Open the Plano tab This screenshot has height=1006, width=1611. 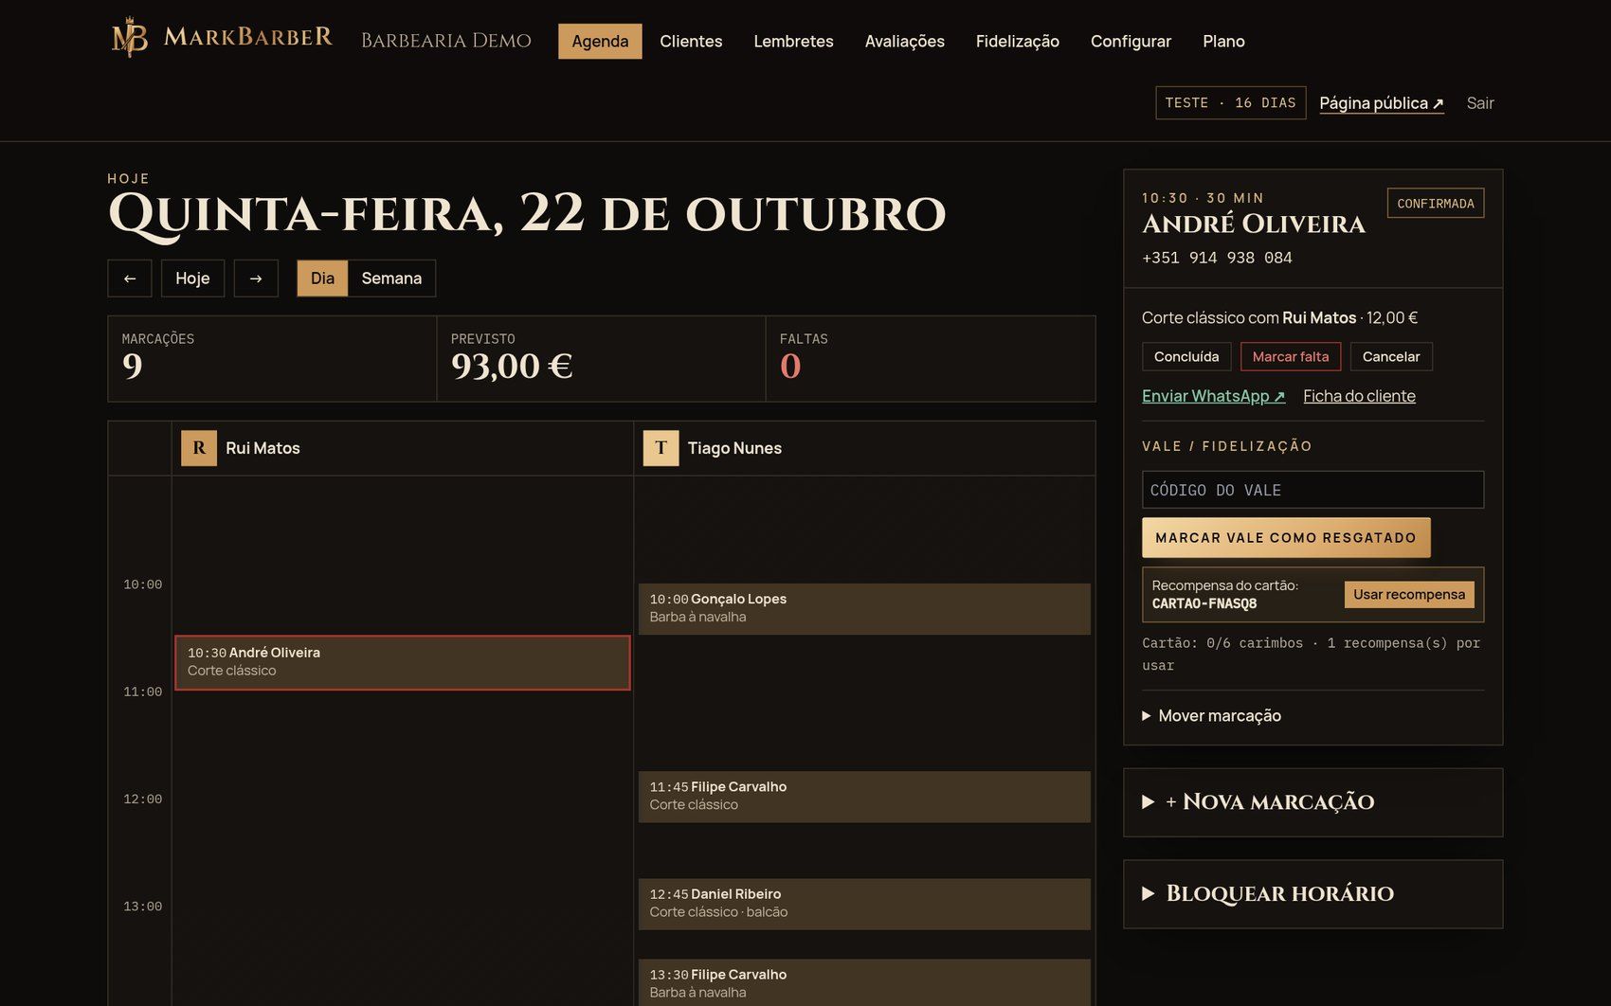click(1223, 41)
